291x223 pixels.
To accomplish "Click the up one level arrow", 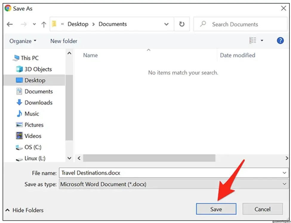I will pos(44,24).
